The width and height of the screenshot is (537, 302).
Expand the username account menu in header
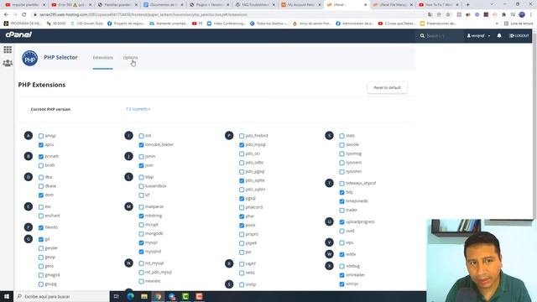pyautogui.click(x=478, y=35)
